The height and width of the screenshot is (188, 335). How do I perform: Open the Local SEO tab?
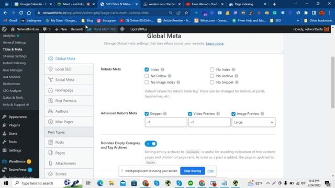point(69,69)
